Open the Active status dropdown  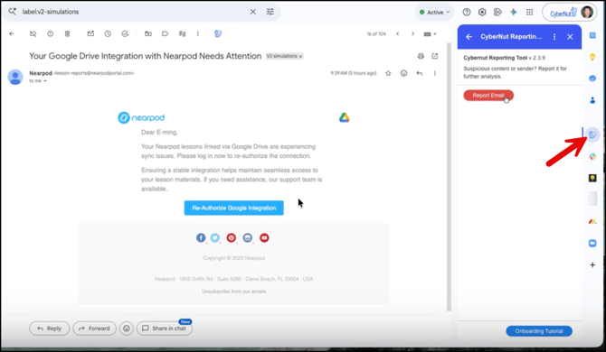(435, 12)
